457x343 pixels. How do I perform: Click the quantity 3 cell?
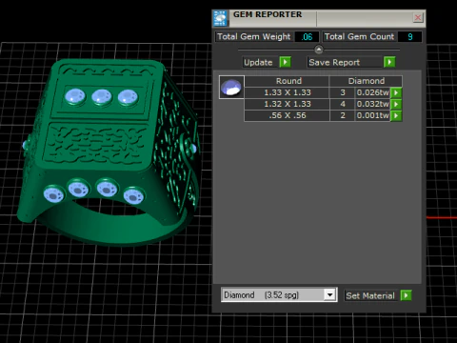tap(343, 92)
